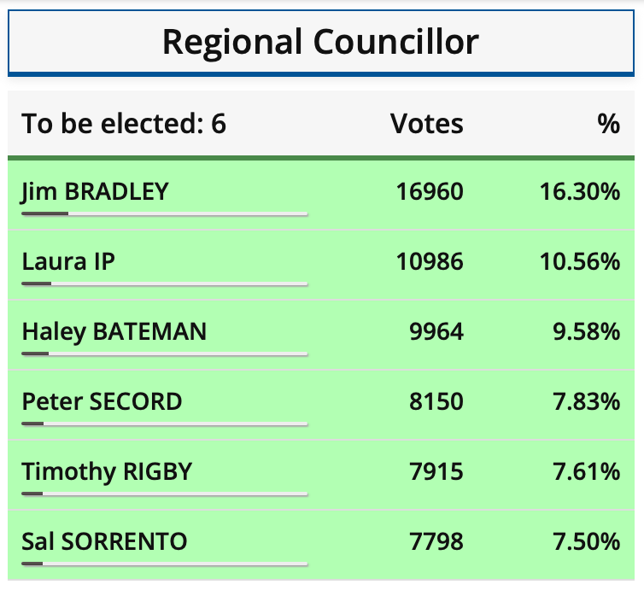The image size is (644, 590).
Task: Select the 'To be elected: 6' label
Action: [125, 124]
